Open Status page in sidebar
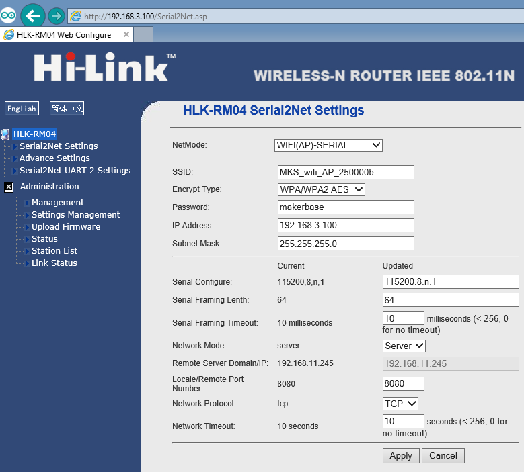 click(44, 239)
